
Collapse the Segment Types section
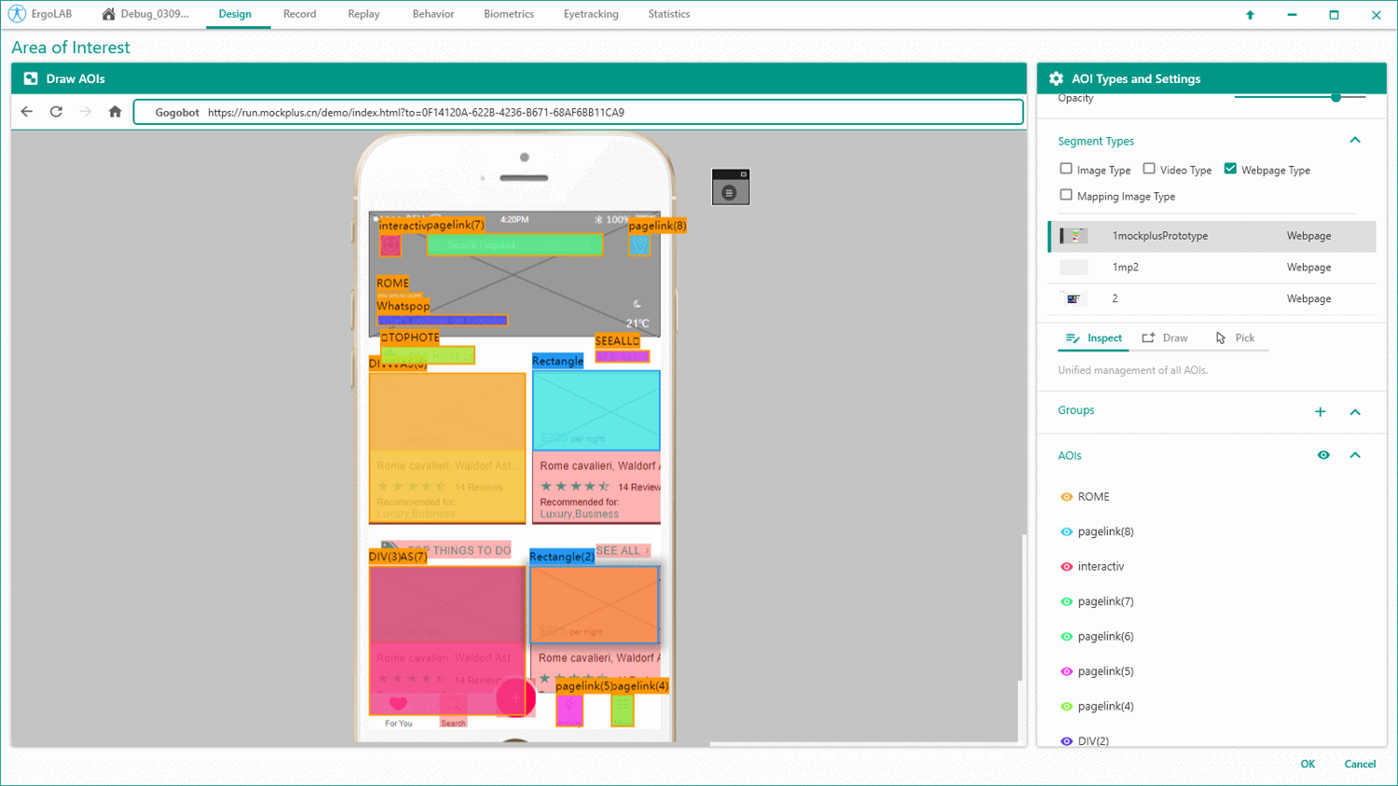(1355, 141)
